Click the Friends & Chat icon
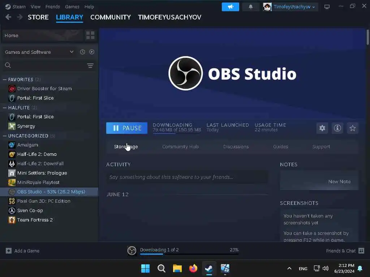This screenshot has width=370, height=277. pyautogui.click(x=361, y=251)
